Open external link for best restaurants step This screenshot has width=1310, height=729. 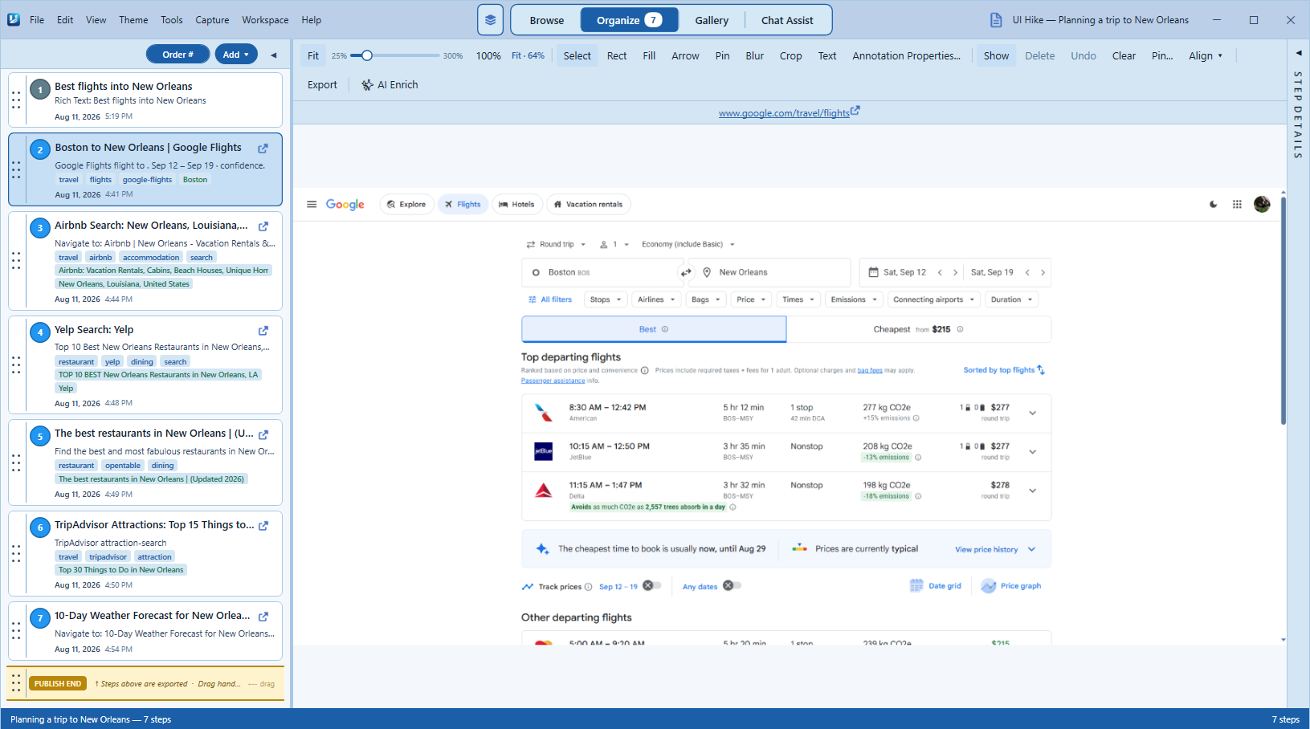pyautogui.click(x=263, y=434)
